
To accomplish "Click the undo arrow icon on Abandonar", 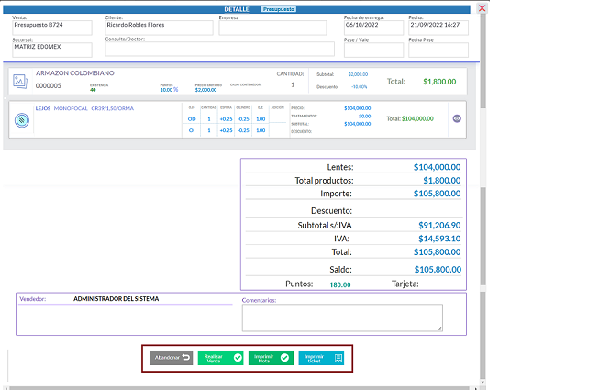I will [186, 357].
